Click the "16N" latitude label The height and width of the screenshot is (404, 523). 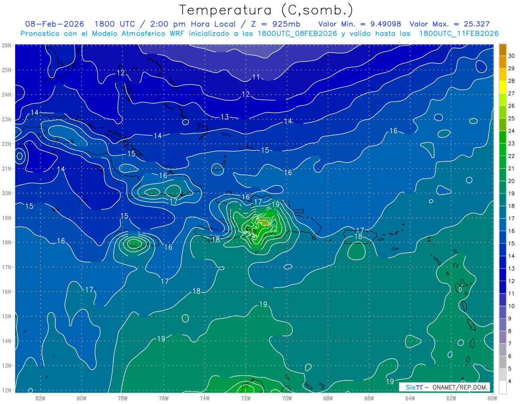click(6, 292)
